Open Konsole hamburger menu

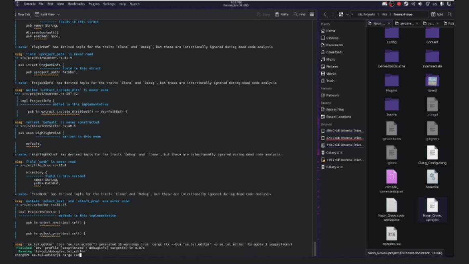(x=312, y=14)
